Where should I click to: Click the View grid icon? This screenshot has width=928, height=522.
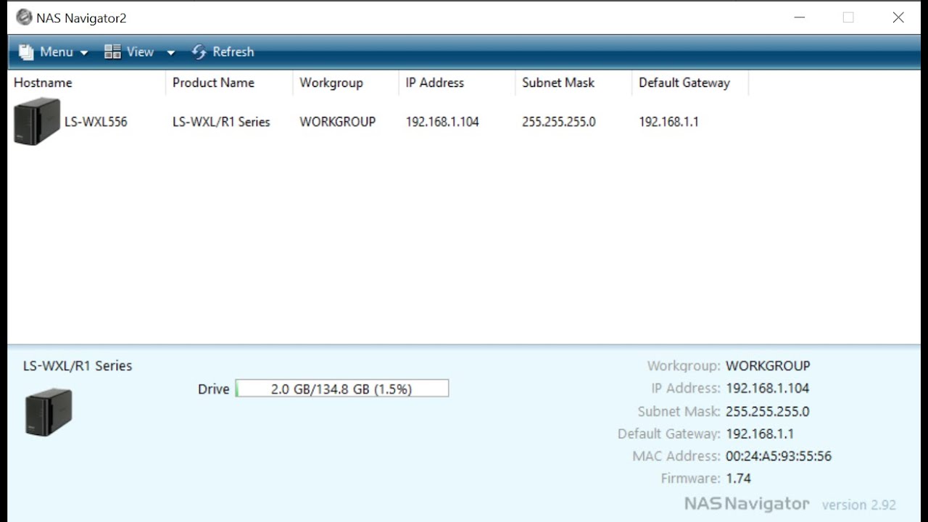click(112, 51)
